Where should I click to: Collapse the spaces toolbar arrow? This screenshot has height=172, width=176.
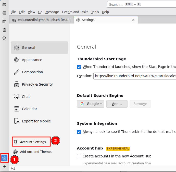click(x=4, y=166)
